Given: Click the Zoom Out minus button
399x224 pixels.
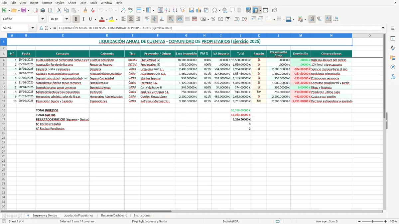Looking at the screenshot, I should coord(359,221).
